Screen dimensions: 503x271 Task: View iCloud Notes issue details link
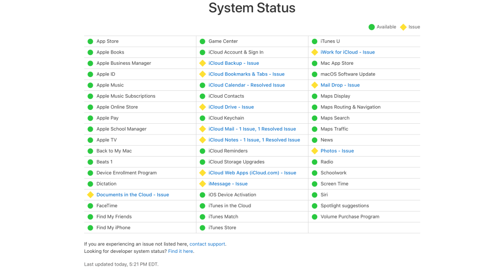(254, 140)
